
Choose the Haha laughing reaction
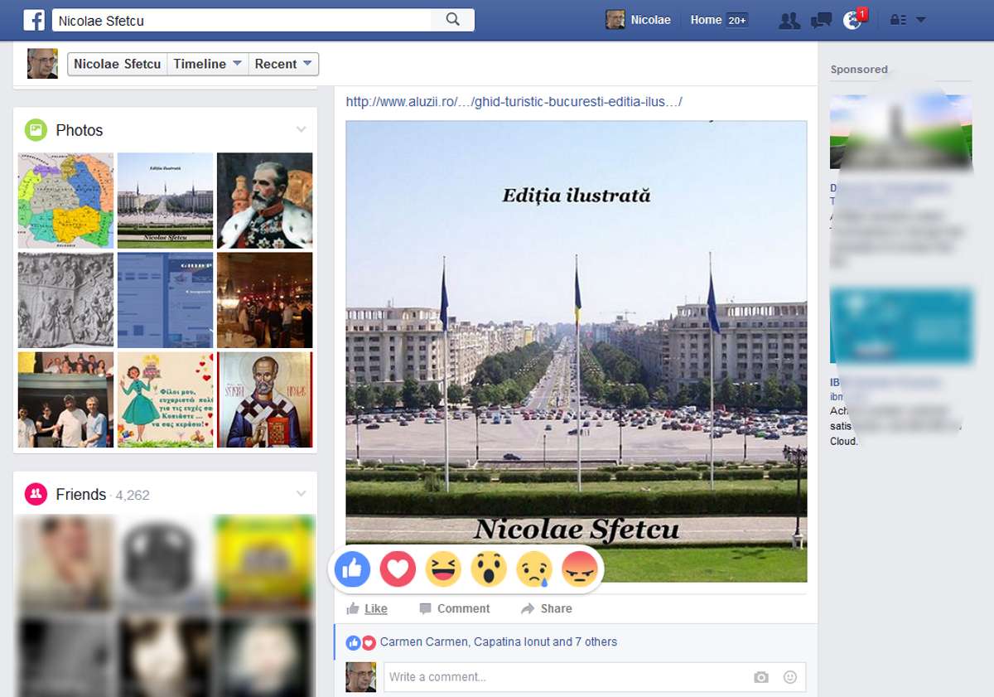pyautogui.click(x=443, y=569)
